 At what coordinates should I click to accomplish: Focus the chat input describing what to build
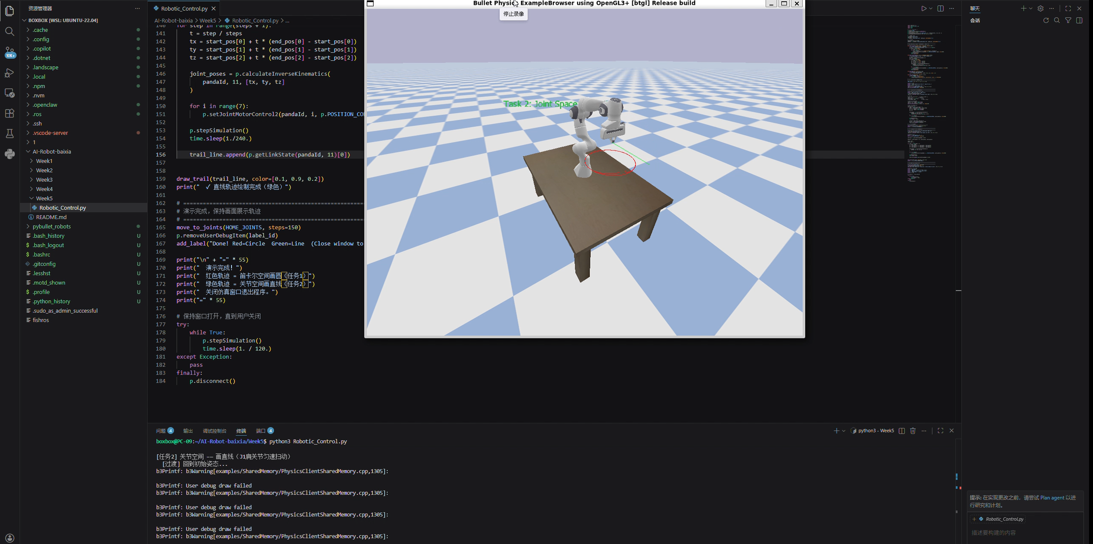pyautogui.click(x=1026, y=533)
